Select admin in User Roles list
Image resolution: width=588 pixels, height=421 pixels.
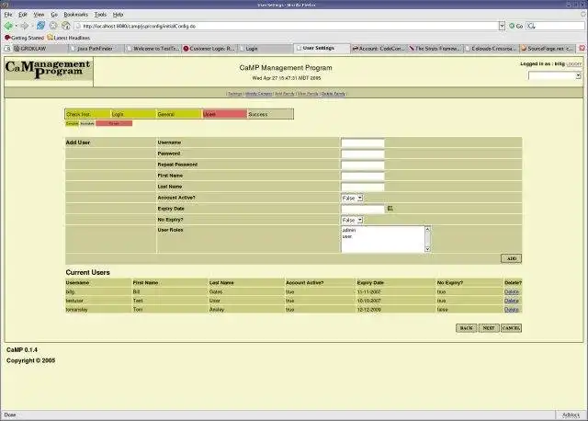349,230
